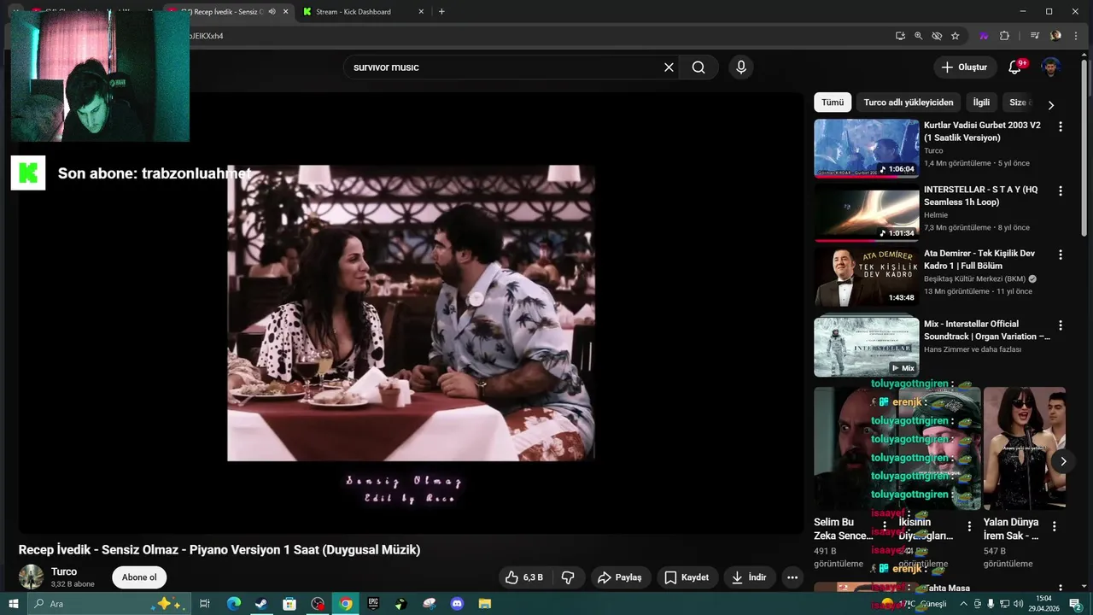Open Yalan Dünya İrem Sak short thumbnail
Screen dimensions: 1093x615
point(1024,448)
